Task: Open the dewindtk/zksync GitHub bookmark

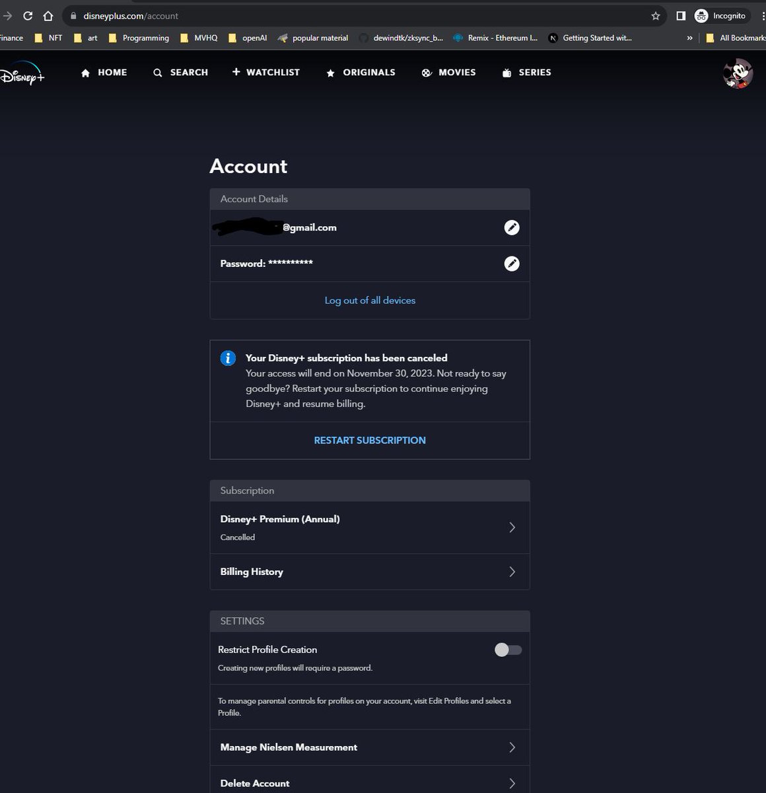Action: tap(401, 38)
